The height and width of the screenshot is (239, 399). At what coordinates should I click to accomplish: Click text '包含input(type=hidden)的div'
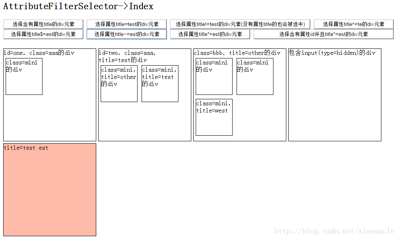[332, 53]
